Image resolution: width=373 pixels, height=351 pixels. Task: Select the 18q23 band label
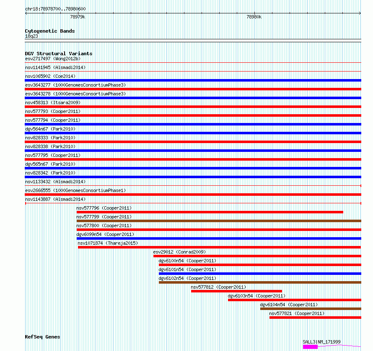31,36
